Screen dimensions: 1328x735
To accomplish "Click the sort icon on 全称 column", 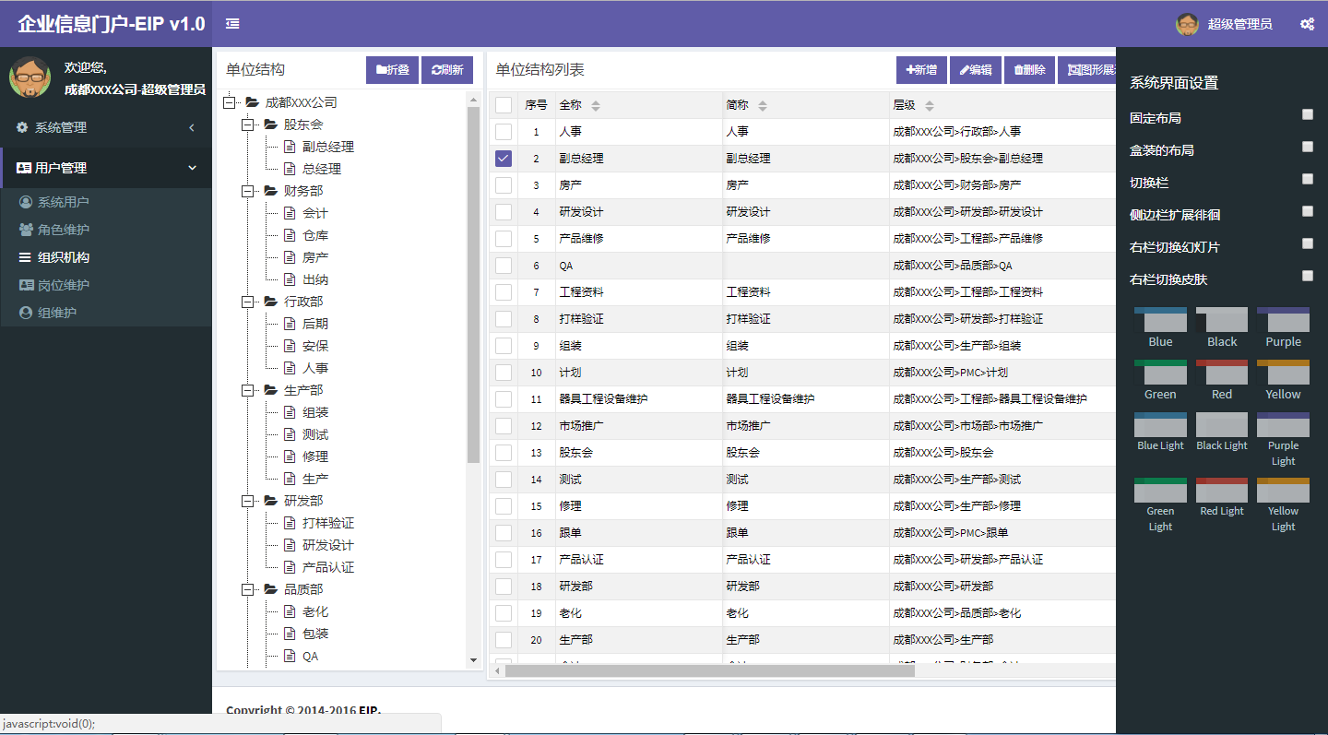I will 596,105.
